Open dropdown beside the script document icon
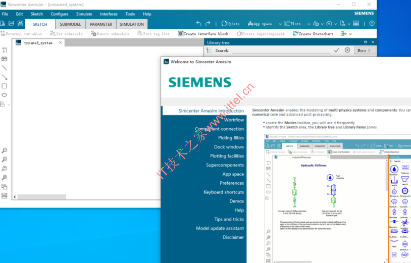The image size is (411, 263). pos(349,24)
